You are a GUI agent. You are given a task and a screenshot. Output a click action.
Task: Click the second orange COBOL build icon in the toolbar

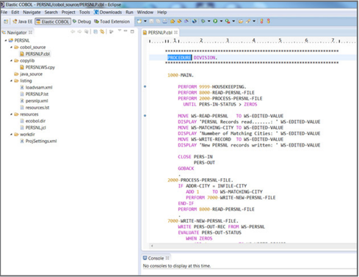[179, 21]
